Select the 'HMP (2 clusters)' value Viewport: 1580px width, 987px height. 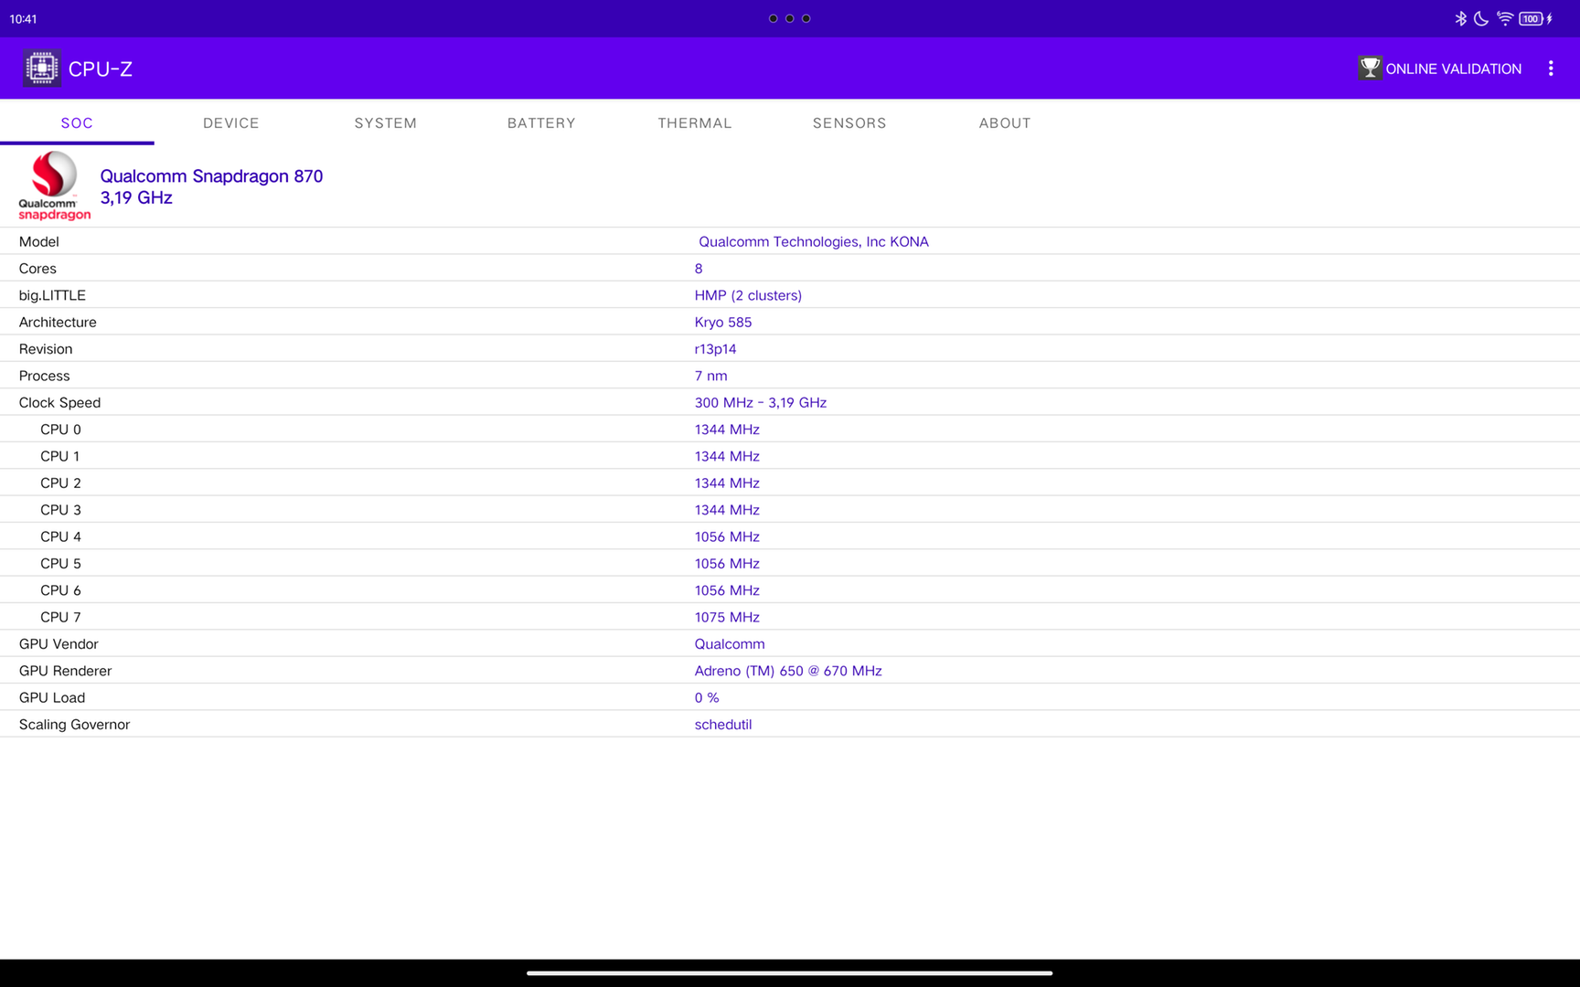pyautogui.click(x=748, y=295)
